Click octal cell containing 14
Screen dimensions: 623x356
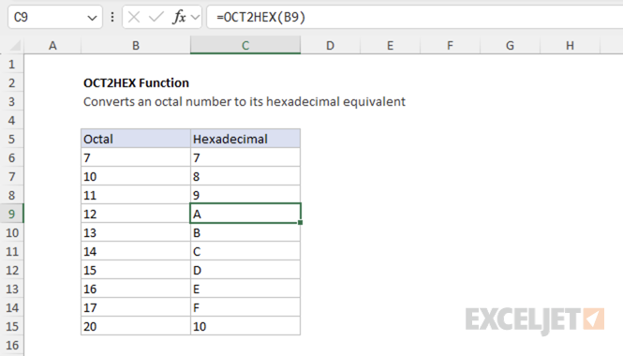tap(136, 251)
